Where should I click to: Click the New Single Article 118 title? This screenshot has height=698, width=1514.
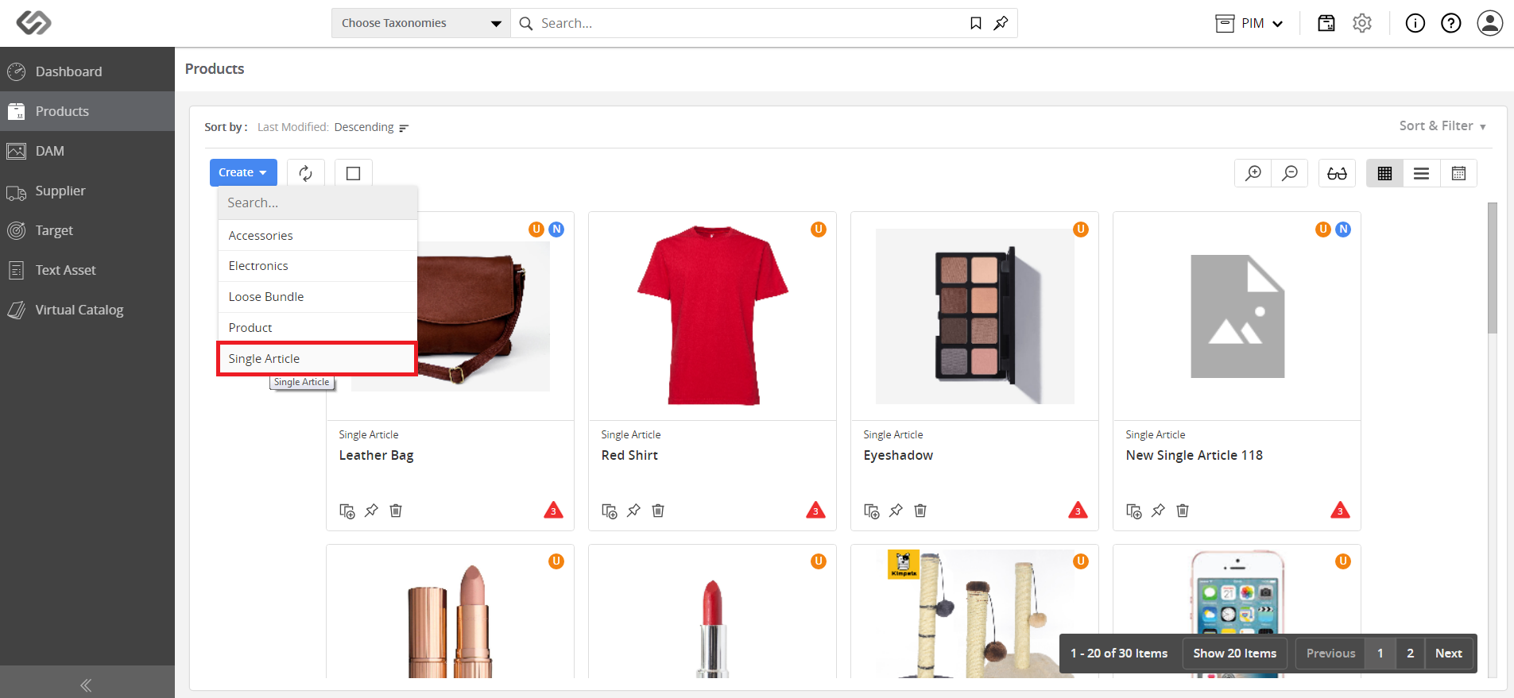pos(1194,455)
